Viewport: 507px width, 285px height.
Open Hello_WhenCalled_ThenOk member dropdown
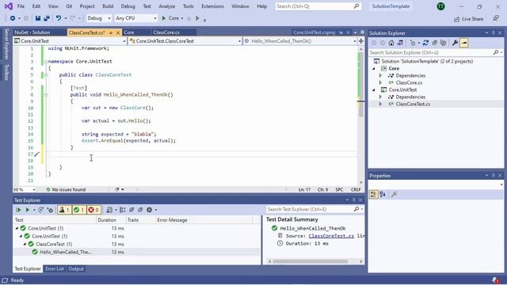(x=300, y=41)
